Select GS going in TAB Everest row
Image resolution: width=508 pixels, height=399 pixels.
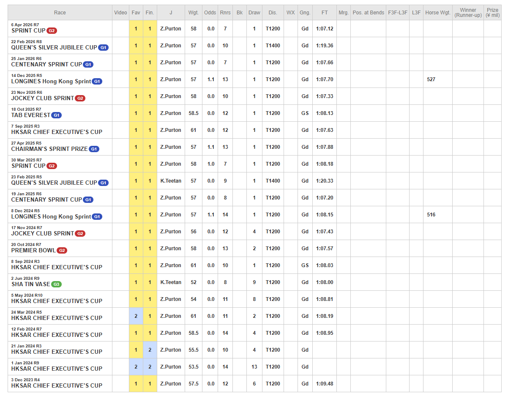305,113
